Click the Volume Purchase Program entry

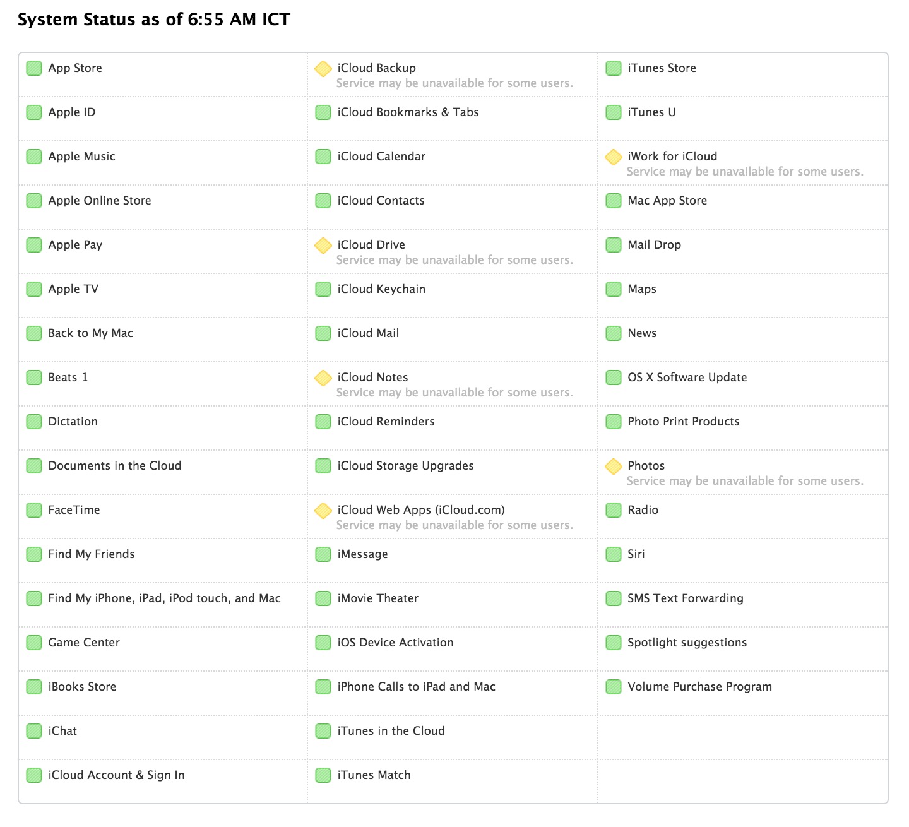[699, 687]
